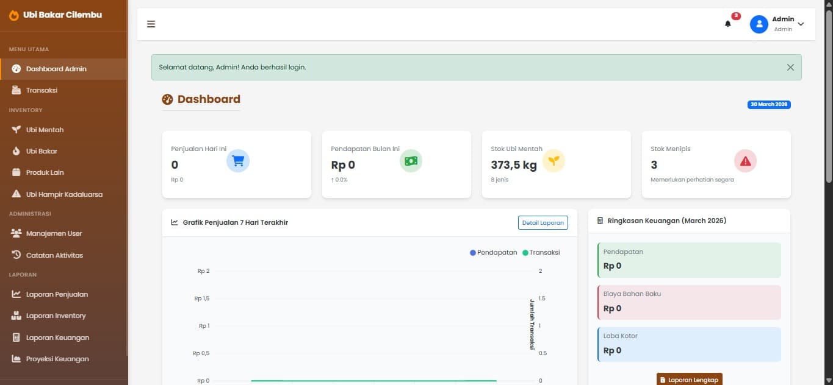Click the Manajemen User people icon
The image size is (833, 385).
pos(16,233)
